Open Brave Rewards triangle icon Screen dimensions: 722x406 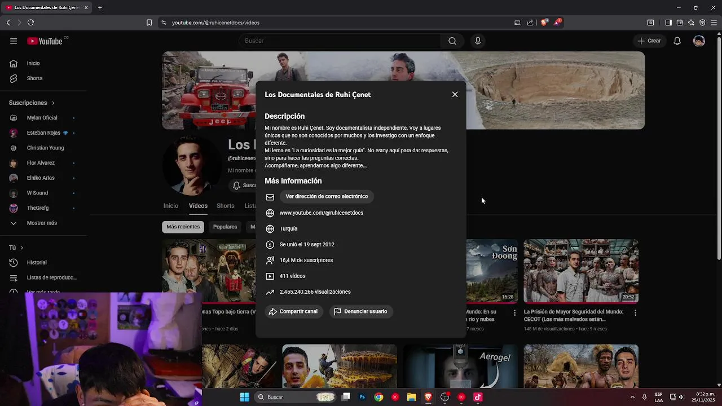pos(557,23)
